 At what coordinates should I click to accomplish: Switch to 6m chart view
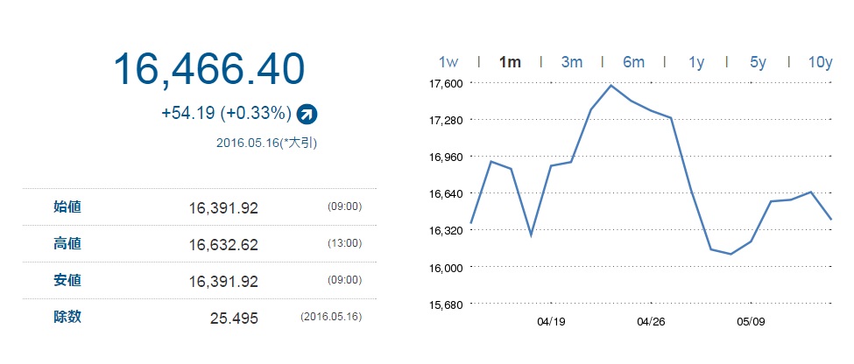tap(633, 62)
